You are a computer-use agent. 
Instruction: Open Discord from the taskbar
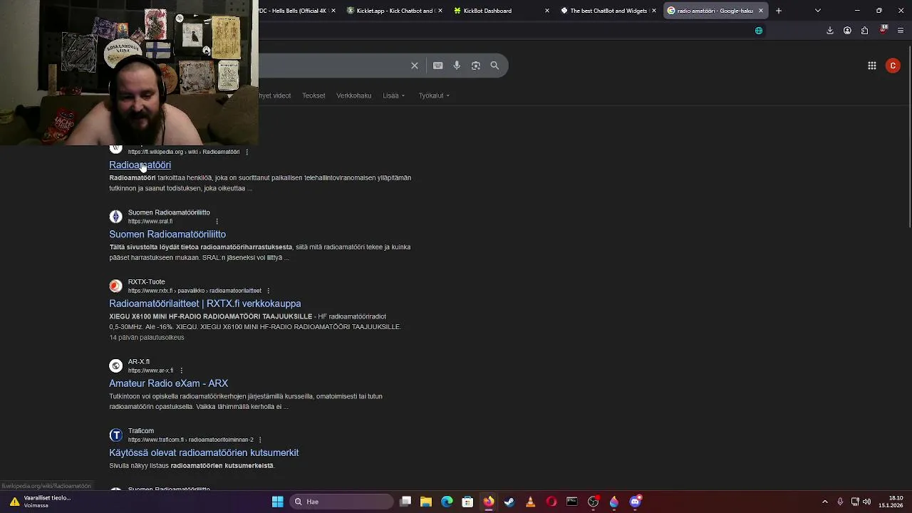pyautogui.click(x=635, y=502)
